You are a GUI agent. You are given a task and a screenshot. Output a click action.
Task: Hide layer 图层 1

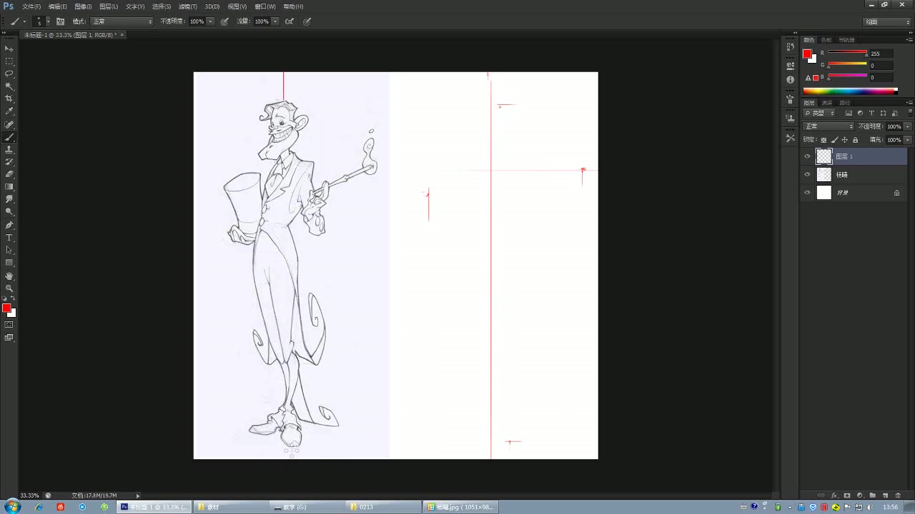point(808,156)
